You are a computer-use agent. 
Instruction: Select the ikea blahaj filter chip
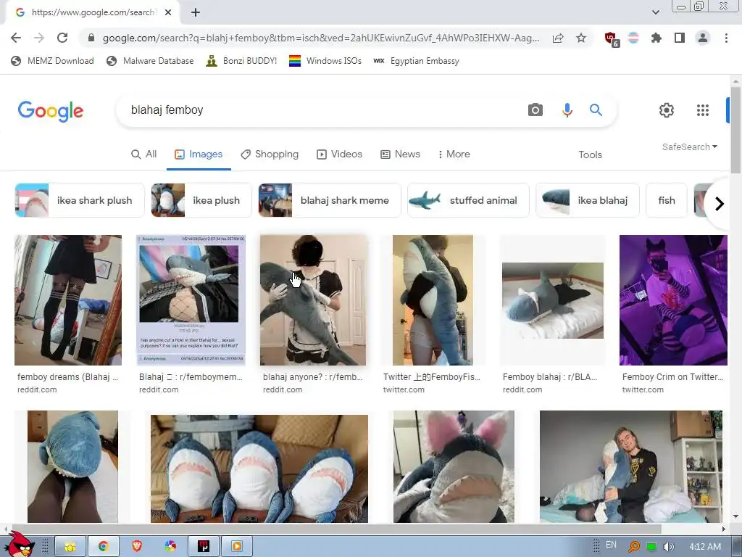(587, 200)
